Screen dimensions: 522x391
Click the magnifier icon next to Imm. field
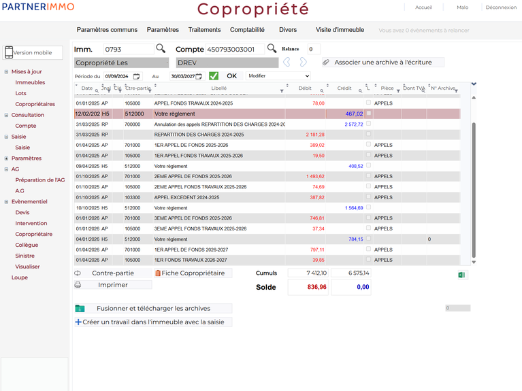161,48
